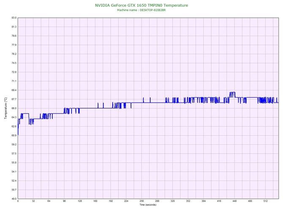This screenshot has width=283, height=212.
Task: Click the 0 label on the time axis
Action: (x=18, y=201)
